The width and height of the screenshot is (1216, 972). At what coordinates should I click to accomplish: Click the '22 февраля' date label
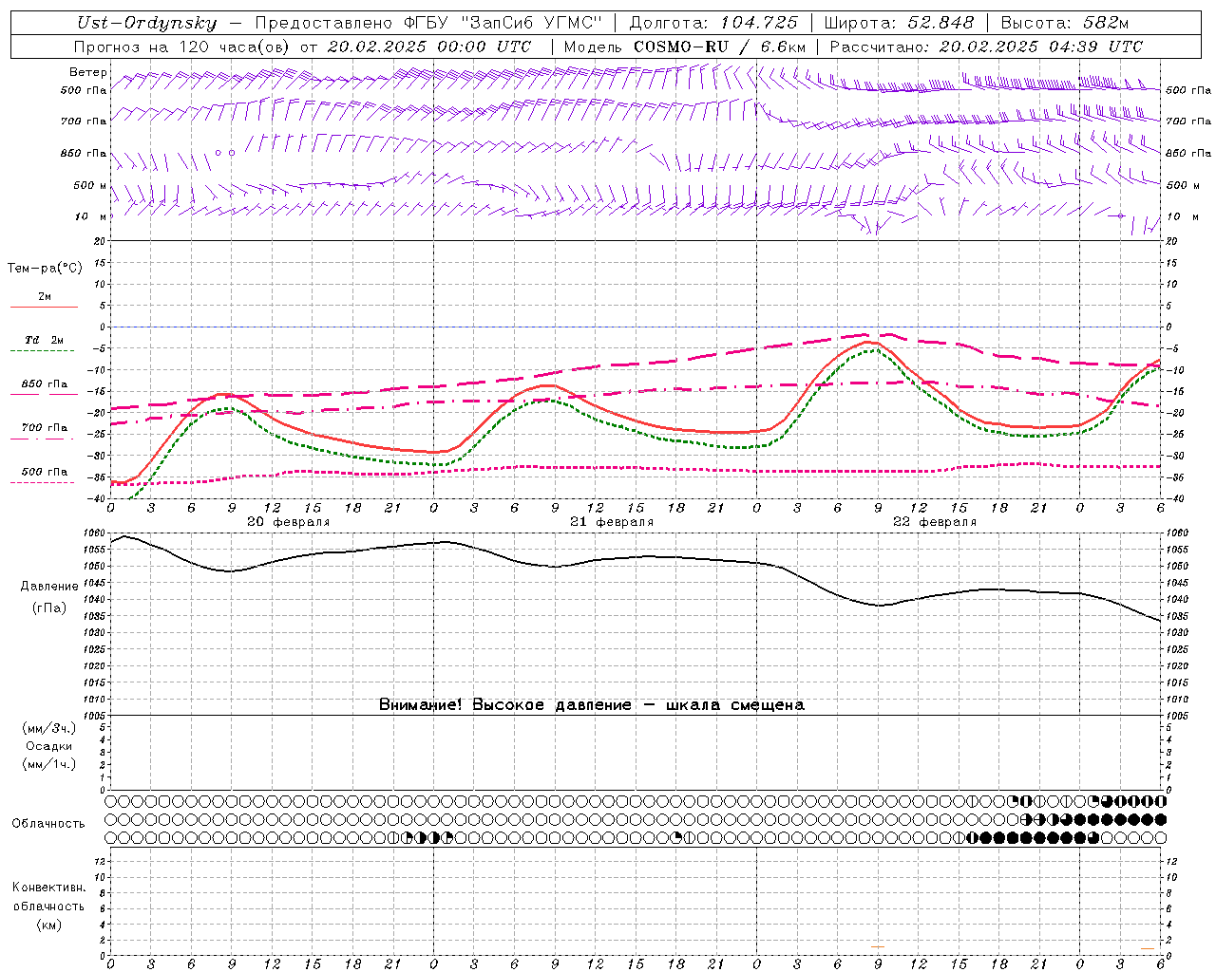coord(935,522)
